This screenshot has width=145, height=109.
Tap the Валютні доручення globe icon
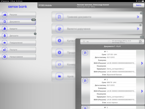coord(59,29)
